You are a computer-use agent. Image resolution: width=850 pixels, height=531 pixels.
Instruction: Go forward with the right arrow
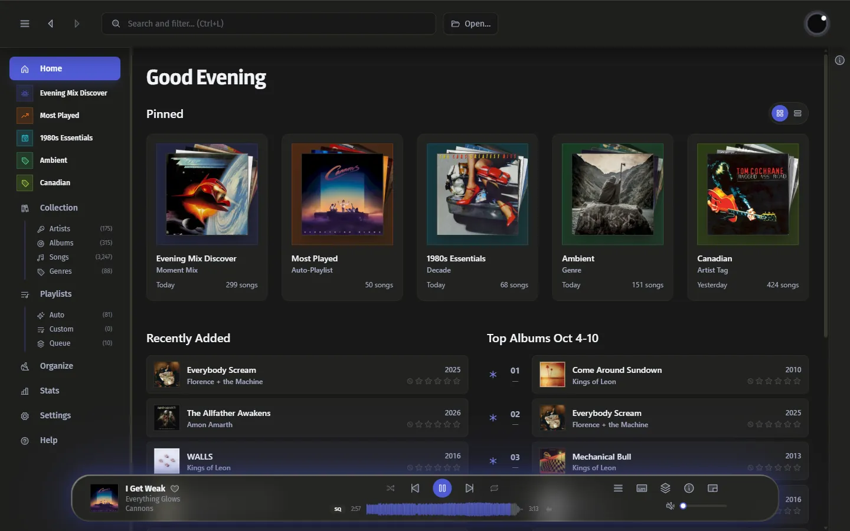(77, 24)
